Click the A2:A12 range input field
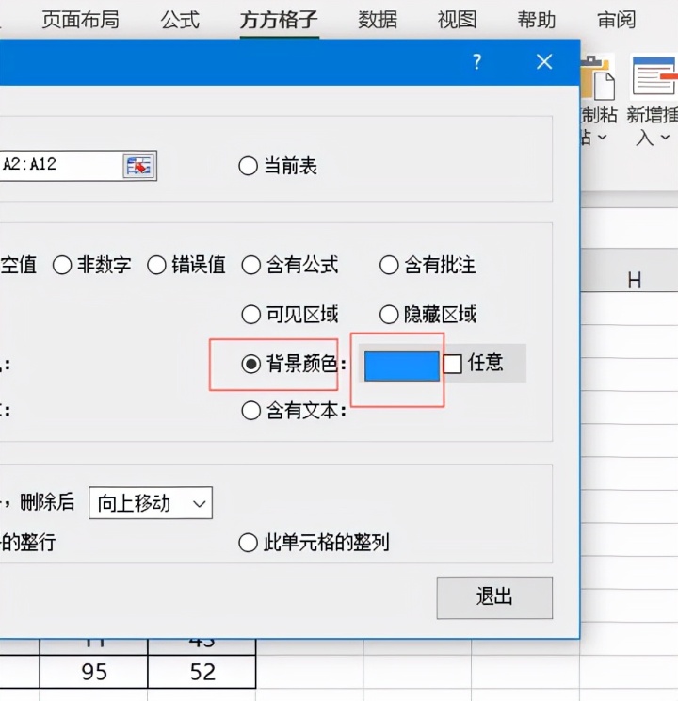The width and height of the screenshot is (678, 701). (60, 166)
